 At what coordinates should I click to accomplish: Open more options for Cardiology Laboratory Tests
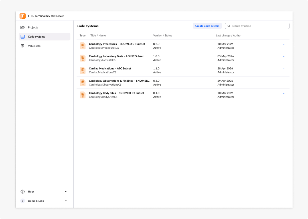coord(284,57)
